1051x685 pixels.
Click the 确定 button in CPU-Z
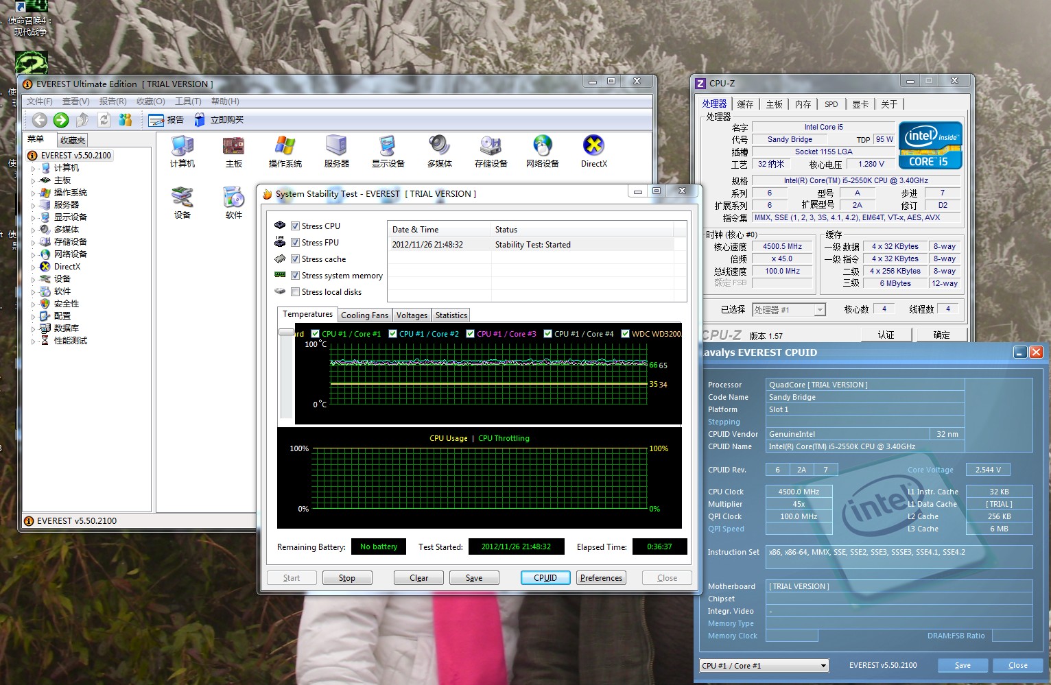(x=941, y=335)
